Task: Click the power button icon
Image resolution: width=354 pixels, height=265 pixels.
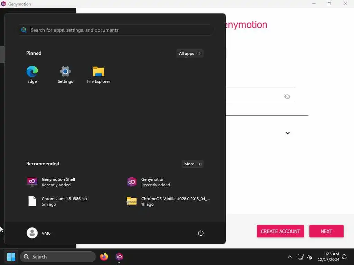Action: (x=201, y=233)
